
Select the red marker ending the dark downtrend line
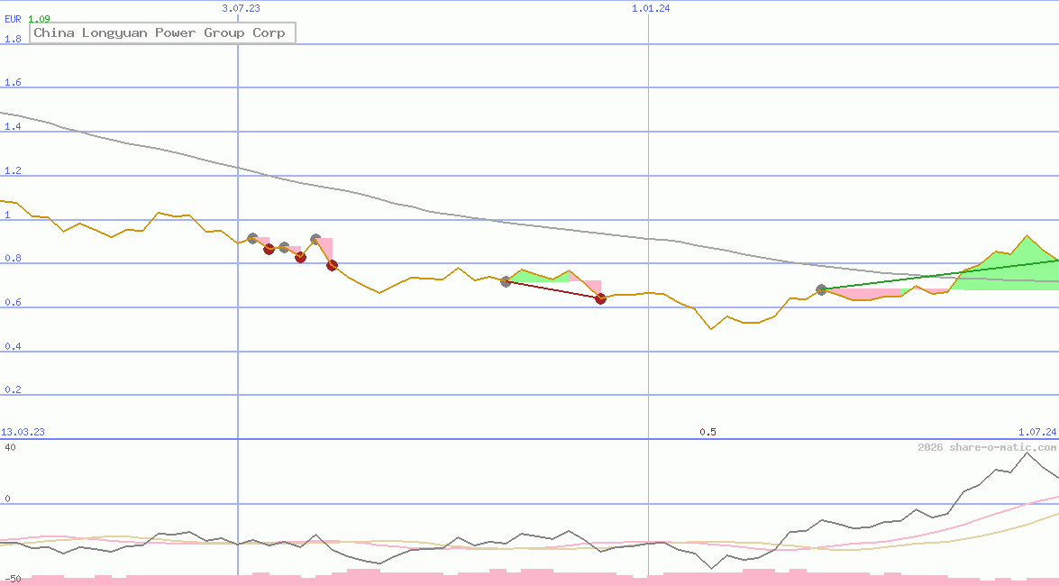click(x=600, y=299)
